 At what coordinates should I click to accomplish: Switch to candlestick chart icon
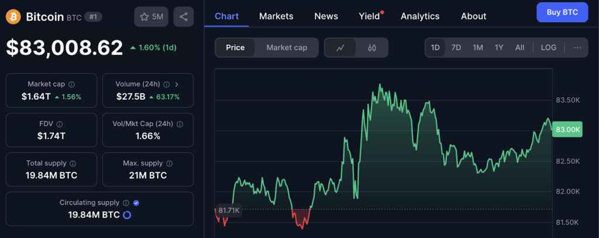pyautogui.click(x=372, y=48)
